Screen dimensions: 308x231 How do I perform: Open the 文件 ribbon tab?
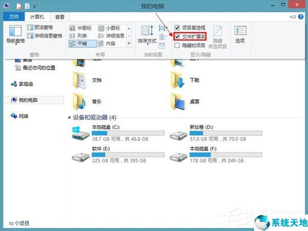click(x=14, y=17)
